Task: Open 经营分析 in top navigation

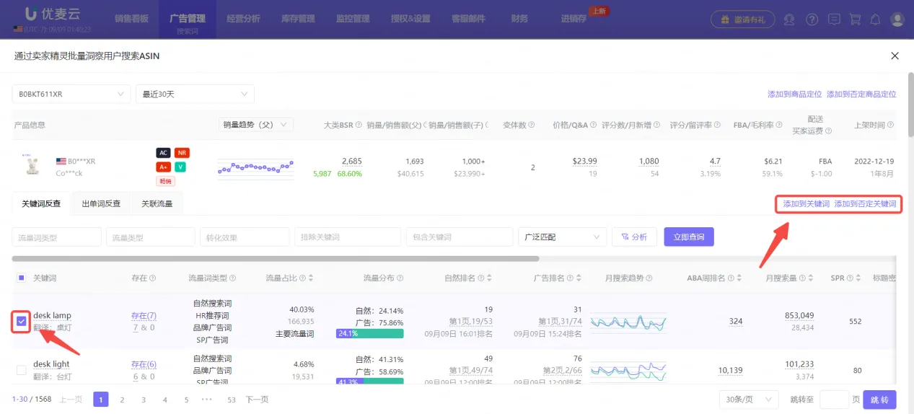Action: (x=243, y=18)
